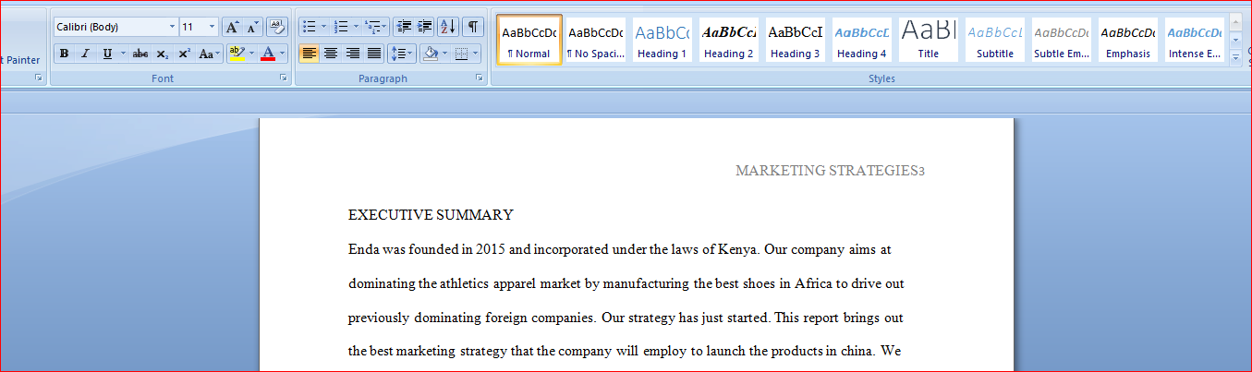
Task: Open Font dialog launcher
Action: (x=283, y=78)
